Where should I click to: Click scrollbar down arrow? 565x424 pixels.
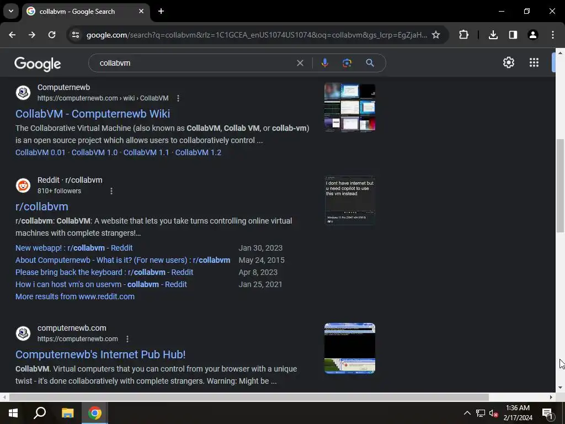pyautogui.click(x=560, y=388)
